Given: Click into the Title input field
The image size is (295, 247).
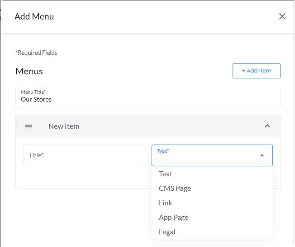Looking at the screenshot, I should 84,155.
